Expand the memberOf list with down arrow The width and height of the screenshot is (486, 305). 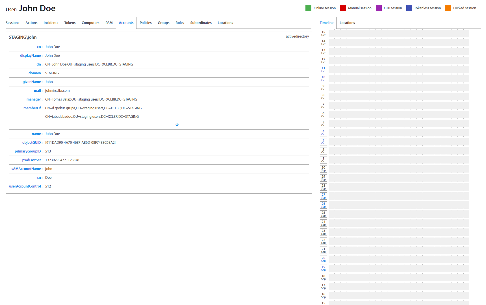point(177,125)
